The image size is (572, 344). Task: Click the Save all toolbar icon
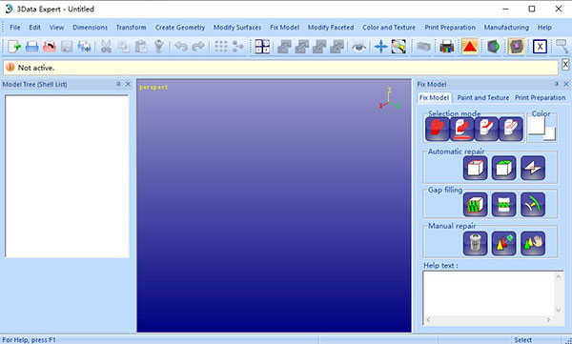[x=84, y=47]
